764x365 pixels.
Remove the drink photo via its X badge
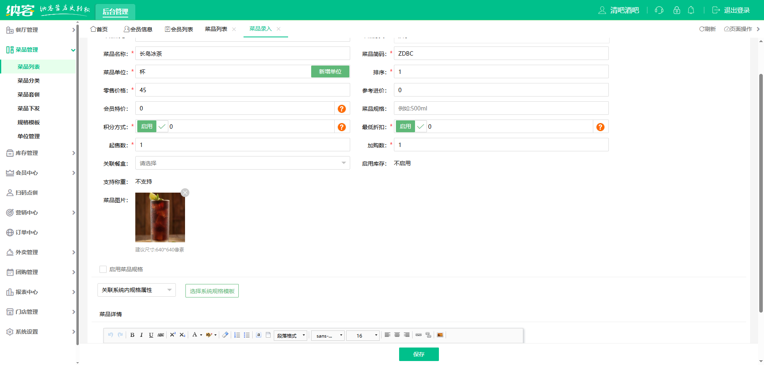pyautogui.click(x=185, y=192)
